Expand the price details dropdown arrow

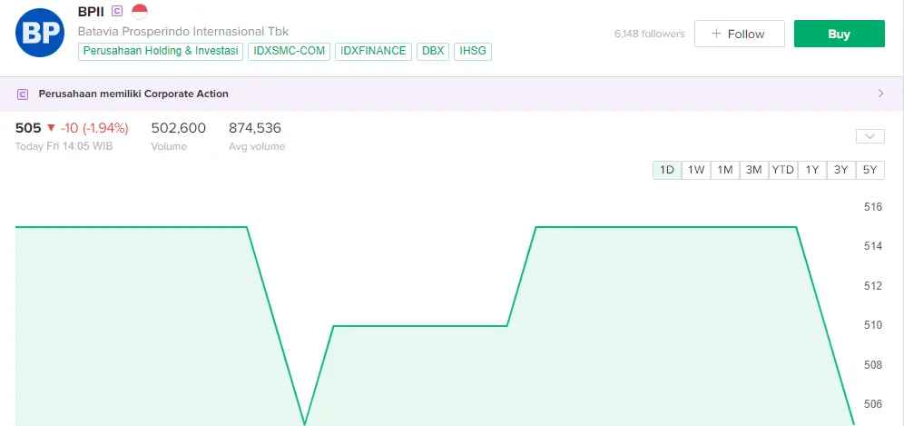point(870,137)
